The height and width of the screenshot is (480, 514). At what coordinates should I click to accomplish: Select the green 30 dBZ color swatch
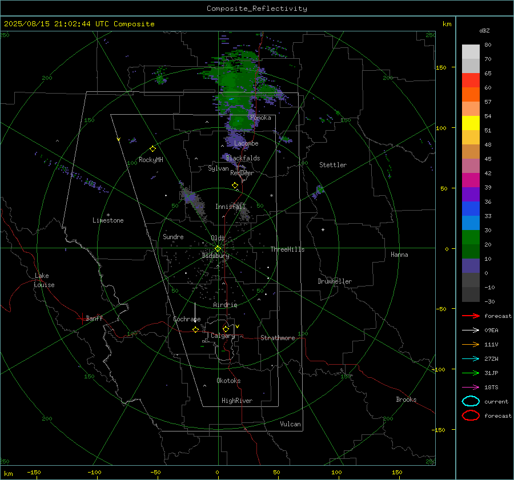click(x=471, y=237)
